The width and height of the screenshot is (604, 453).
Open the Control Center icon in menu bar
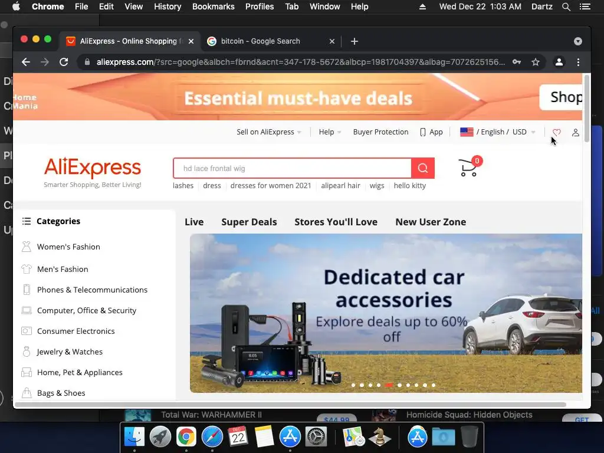click(x=585, y=6)
